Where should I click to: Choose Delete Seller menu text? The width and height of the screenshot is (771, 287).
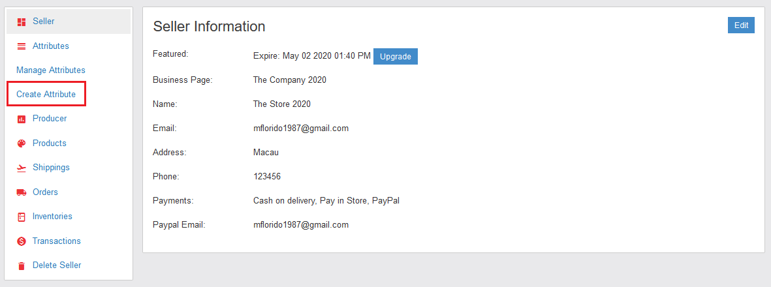(x=57, y=265)
